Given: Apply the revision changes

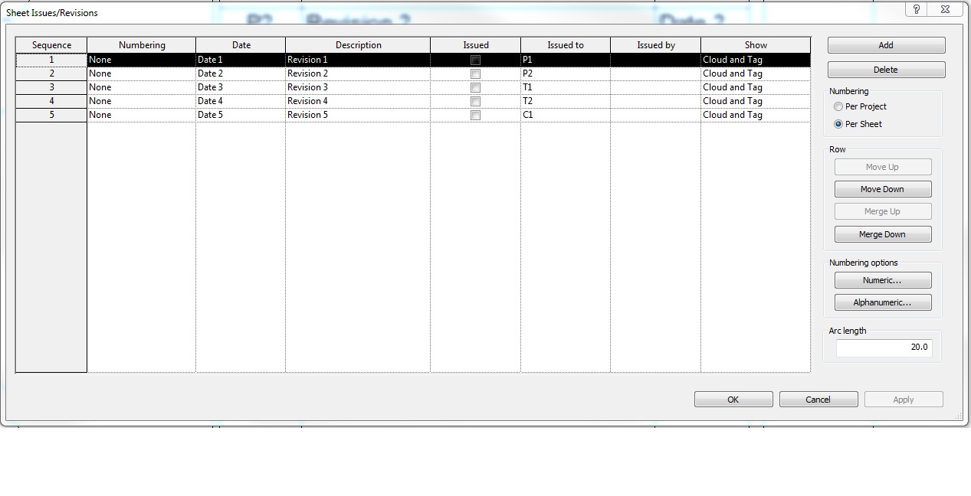Looking at the screenshot, I should (x=904, y=399).
